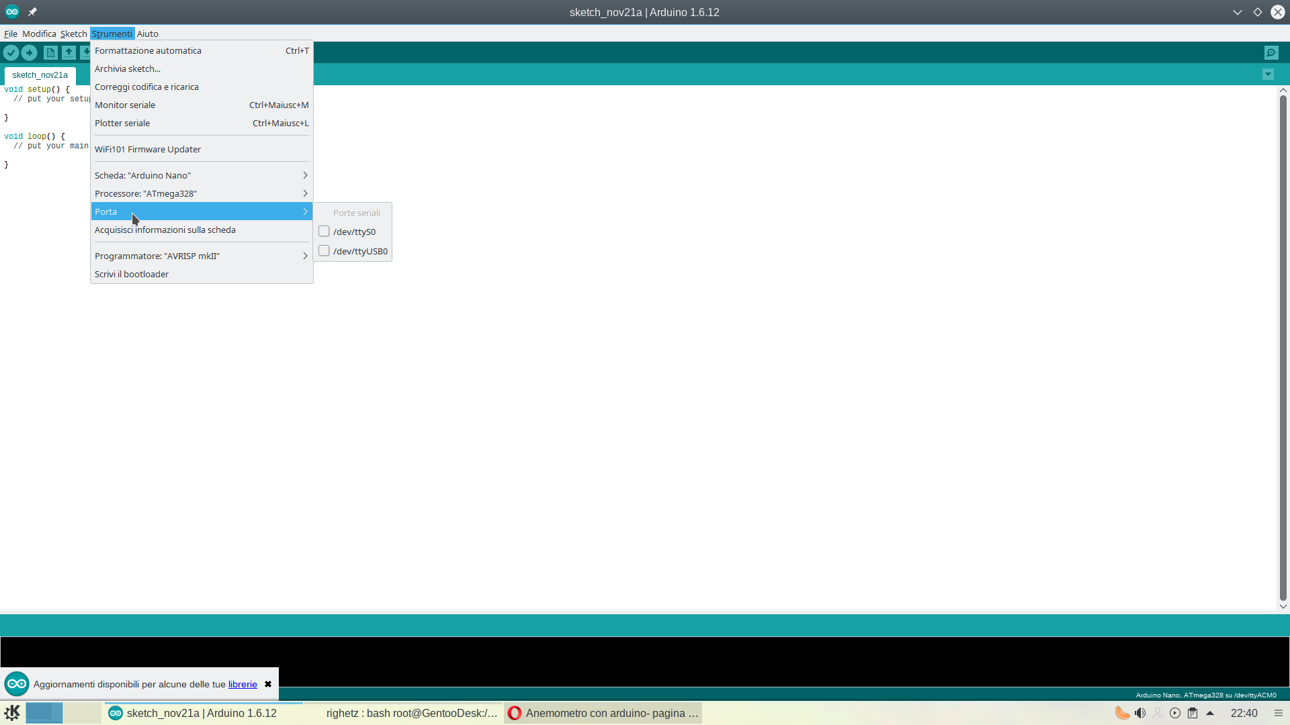
Task: Click the Arduino icon in the update notification
Action: point(17,684)
